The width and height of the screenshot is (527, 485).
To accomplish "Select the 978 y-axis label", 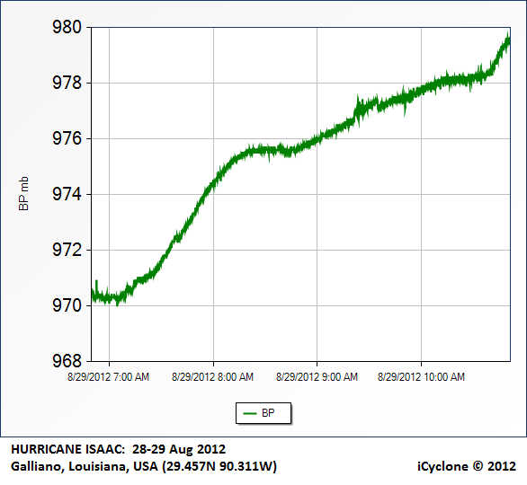I will point(67,83).
